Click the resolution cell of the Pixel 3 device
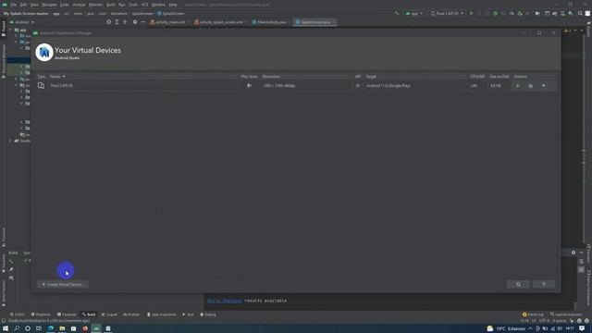This screenshot has width=592, height=333. click(279, 86)
